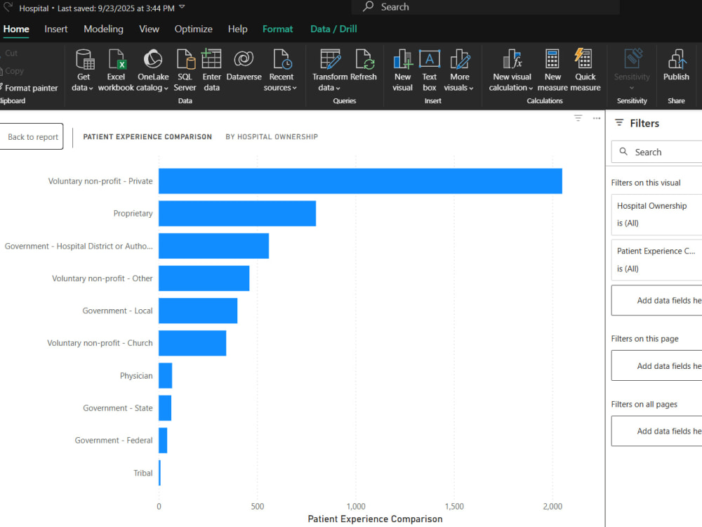
Task: Import from an Excel workbook
Action: pyautogui.click(x=116, y=70)
